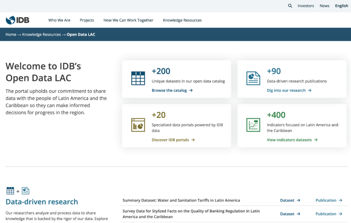
Task: Click the olive data portals icon
Action: [x=138, y=125]
